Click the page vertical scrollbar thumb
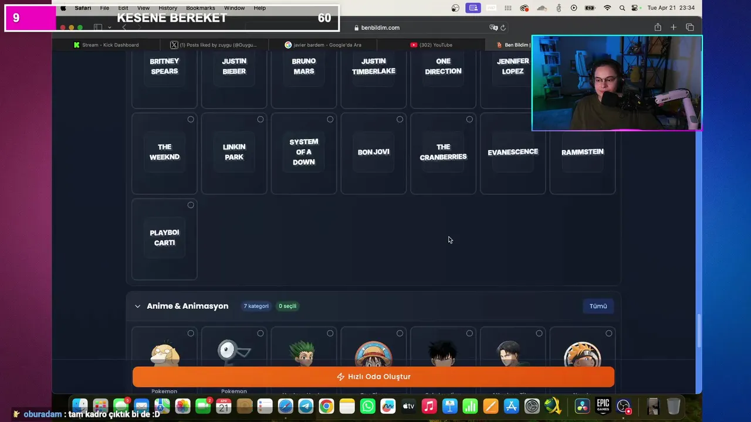This screenshot has width=751, height=422. (698, 330)
